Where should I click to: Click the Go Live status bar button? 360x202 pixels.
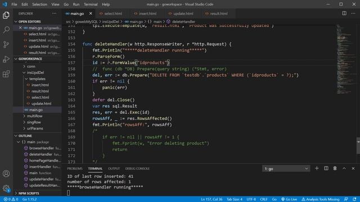pos(289,199)
